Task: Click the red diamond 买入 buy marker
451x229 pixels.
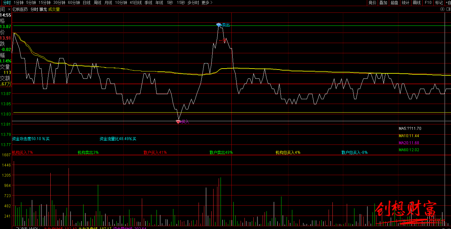Action: (178, 122)
